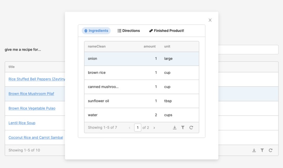Open Brown Rice Mushroom Pilaf link
This screenshot has height=168, width=283.
click(31, 94)
